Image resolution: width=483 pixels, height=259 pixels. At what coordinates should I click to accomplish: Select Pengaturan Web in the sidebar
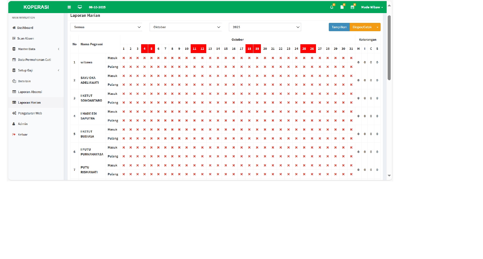[30, 113]
